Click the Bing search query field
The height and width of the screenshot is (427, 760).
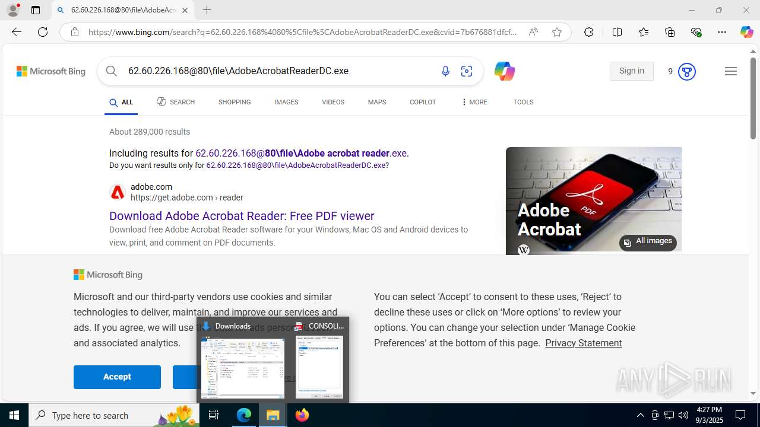[x=279, y=71]
